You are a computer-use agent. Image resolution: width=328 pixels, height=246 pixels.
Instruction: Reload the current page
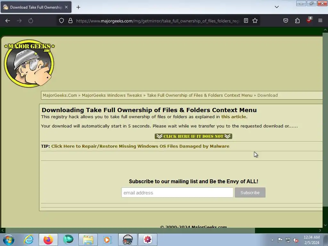click(x=31, y=21)
